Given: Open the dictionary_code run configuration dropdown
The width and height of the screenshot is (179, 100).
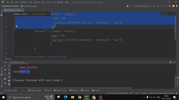Looking at the screenshot, I should (x=142, y=6).
